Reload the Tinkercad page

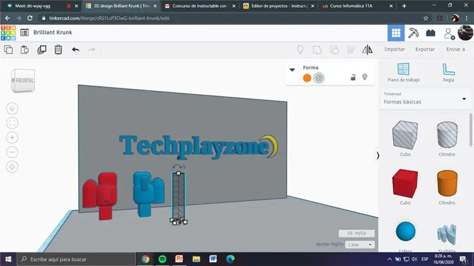pyautogui.click(x=30, y=18)
